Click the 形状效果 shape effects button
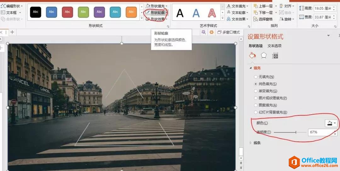 [x=156, y=19]
